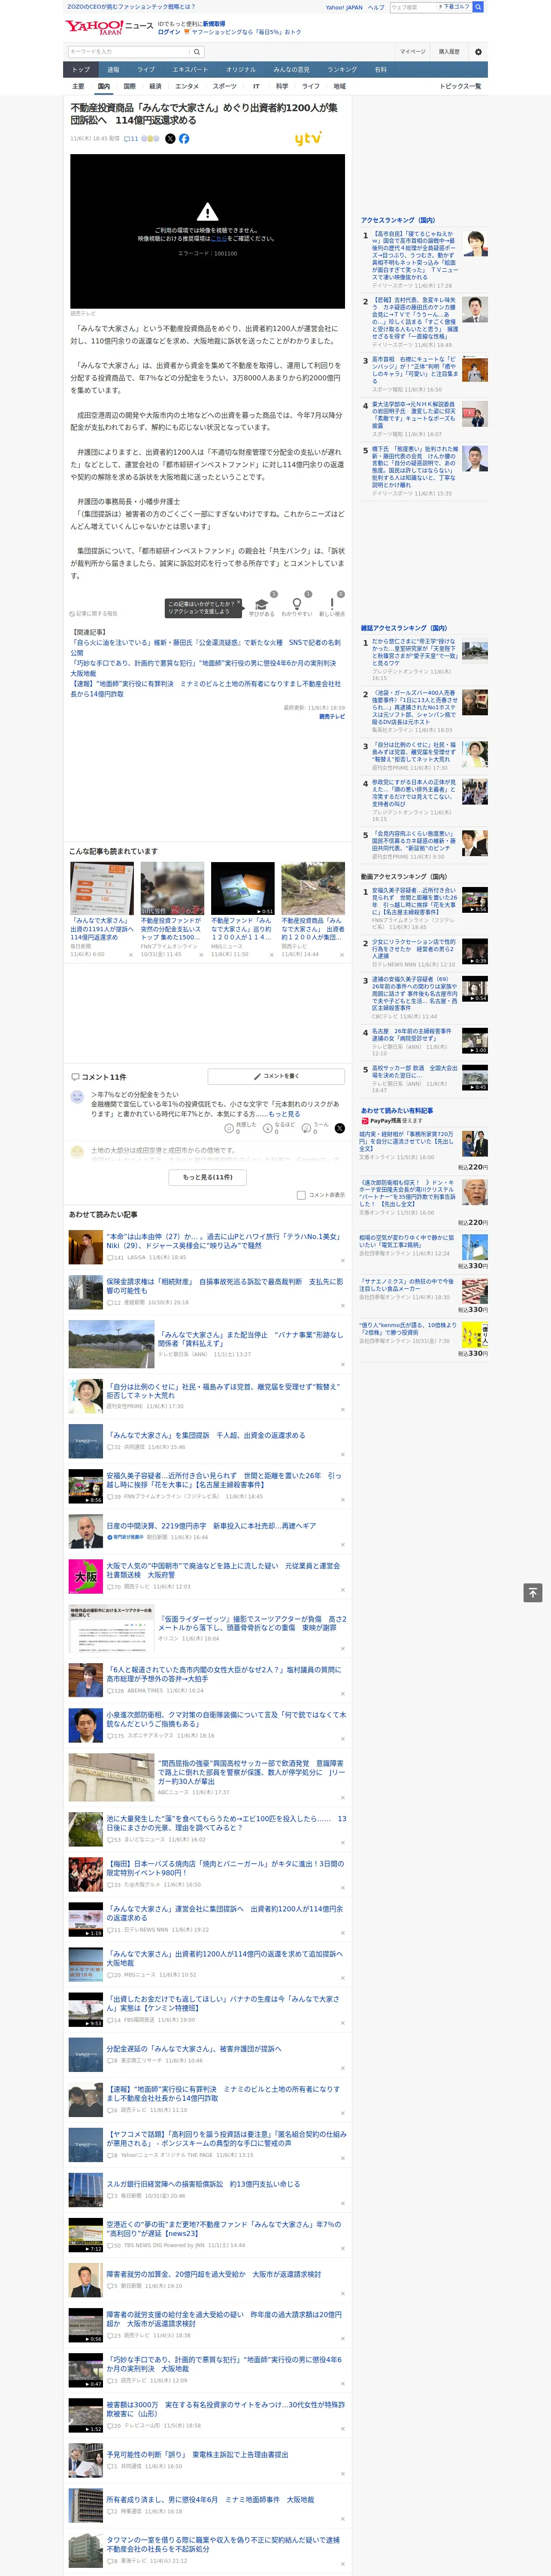
Task: Open the 地域 category sub-tab
Action: [339, 86]
